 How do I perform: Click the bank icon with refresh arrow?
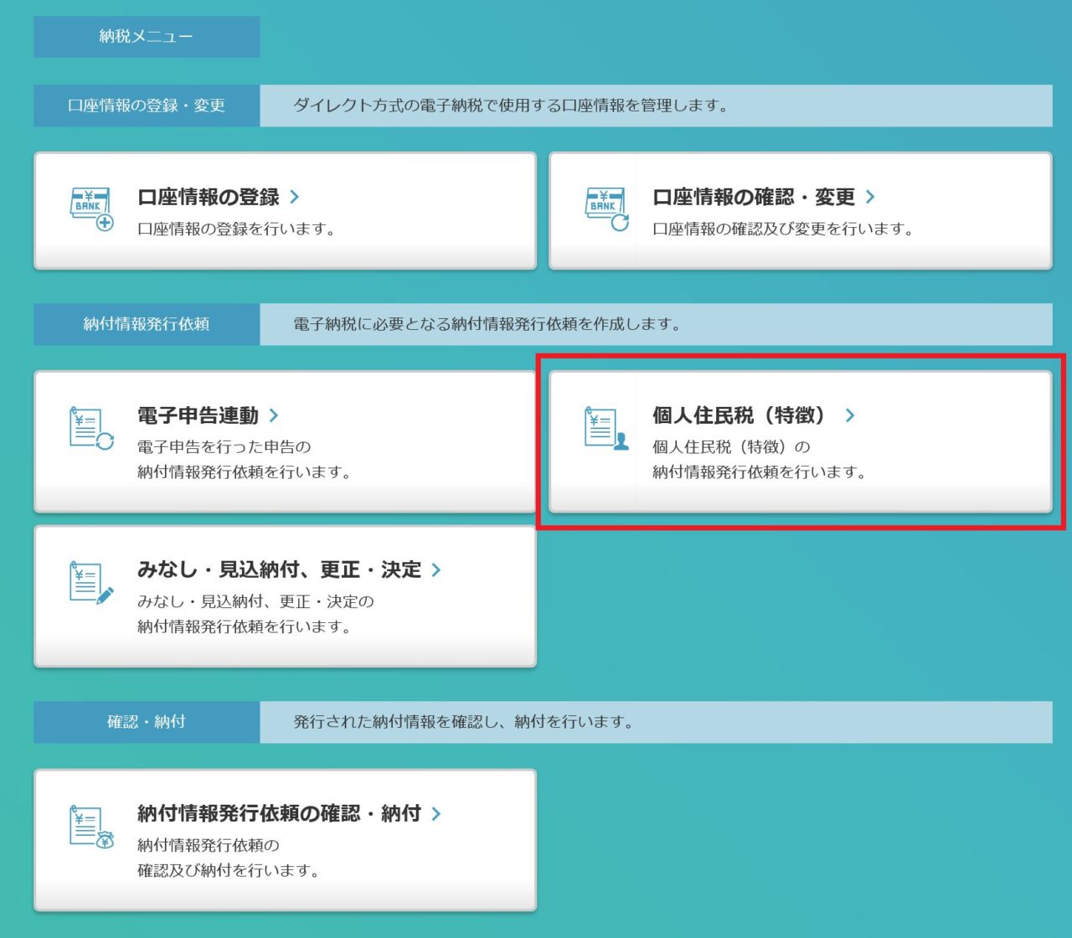606,209
